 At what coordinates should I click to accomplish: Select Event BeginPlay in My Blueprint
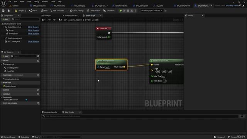click(12, 68)
